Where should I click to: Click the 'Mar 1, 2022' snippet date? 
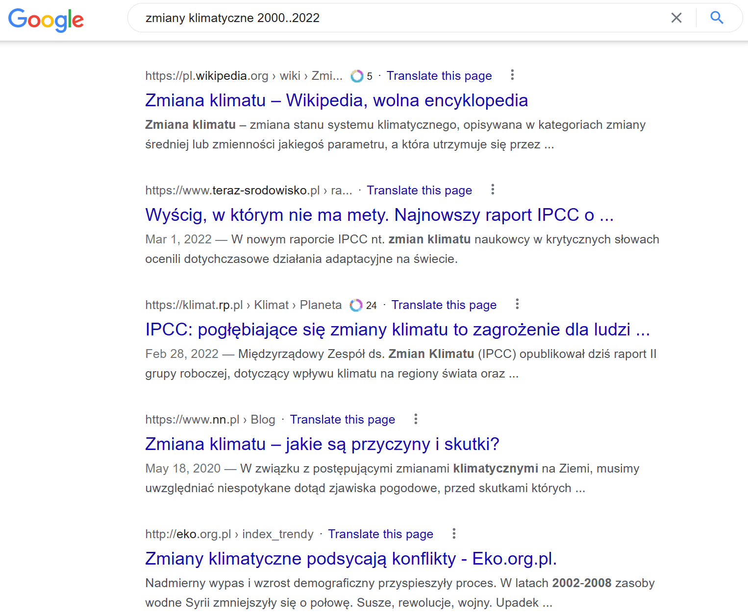tap(178, 239)
